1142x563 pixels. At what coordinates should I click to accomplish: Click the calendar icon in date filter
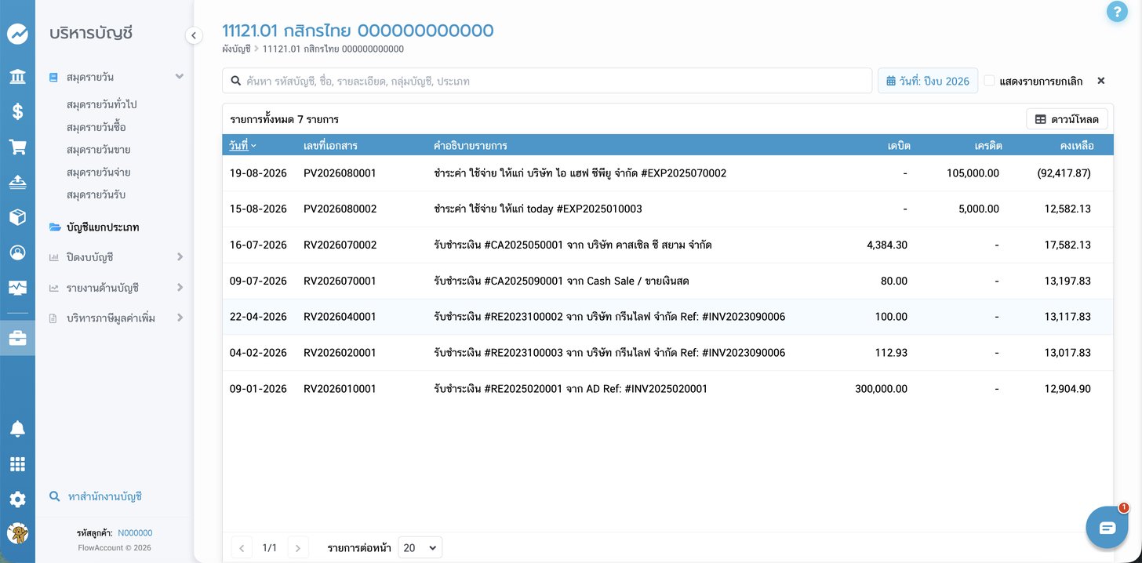pyautogui.click(x=891, y=81)
